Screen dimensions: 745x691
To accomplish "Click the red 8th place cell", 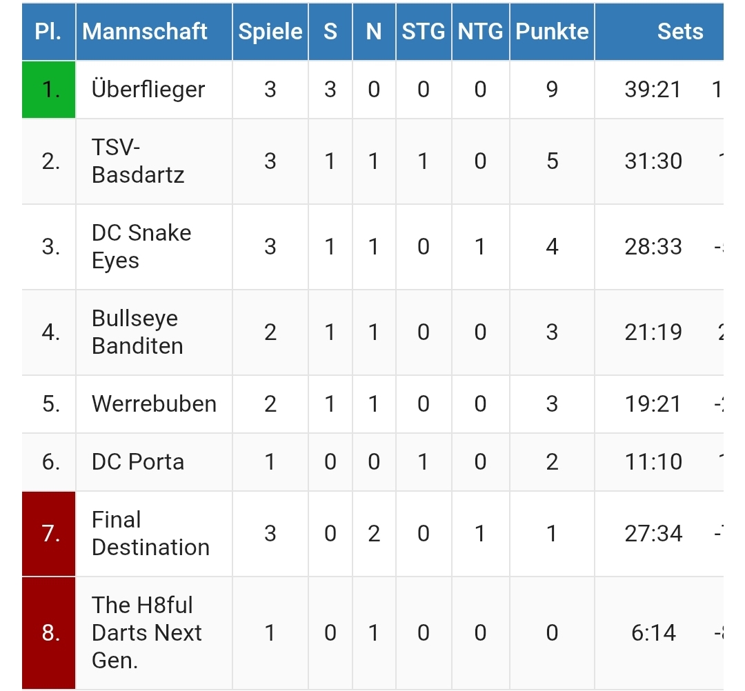I will [48, 632].
